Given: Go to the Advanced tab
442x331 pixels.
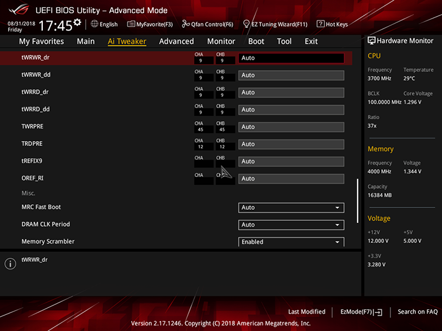Looking at the screenshot, I should [177, 42].
